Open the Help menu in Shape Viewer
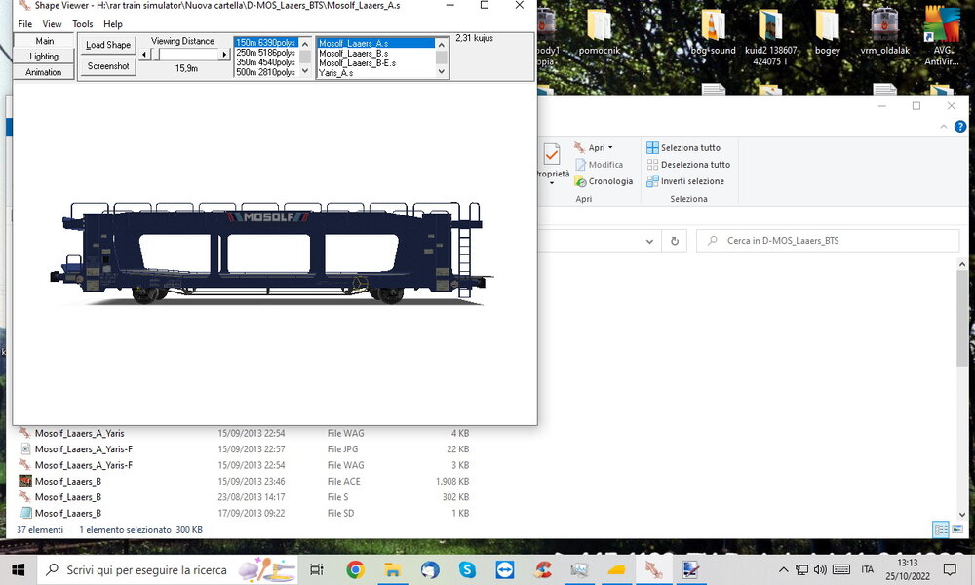 click(x=112, y=24)
